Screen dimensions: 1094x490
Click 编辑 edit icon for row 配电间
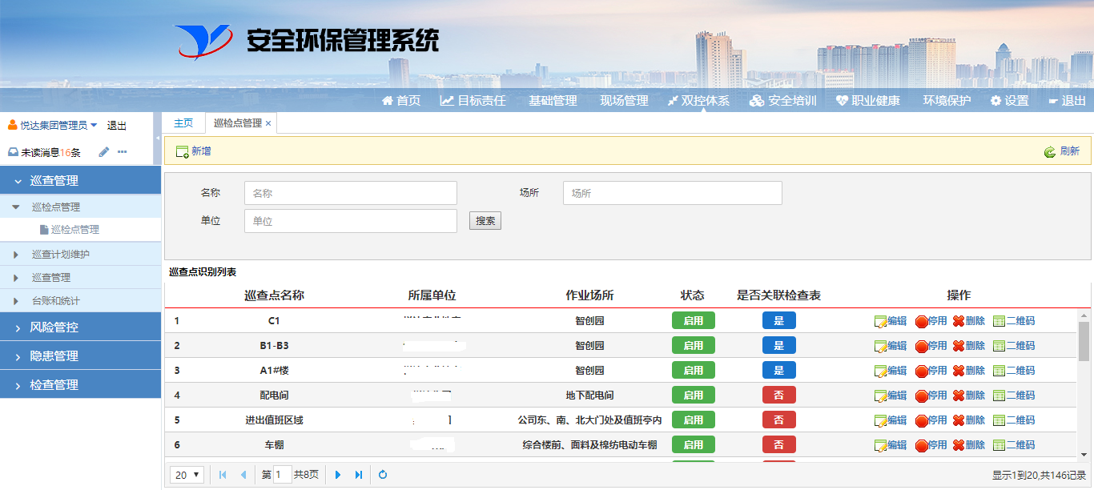pyautogui.click(x=881, y=396)
